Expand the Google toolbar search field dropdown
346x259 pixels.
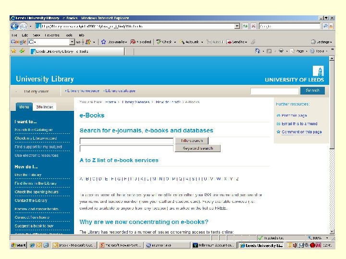72,42
